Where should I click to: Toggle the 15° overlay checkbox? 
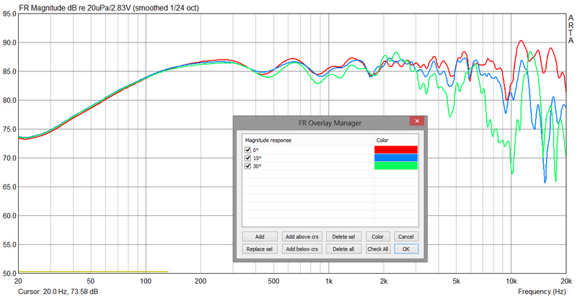[x=248, y=158]
